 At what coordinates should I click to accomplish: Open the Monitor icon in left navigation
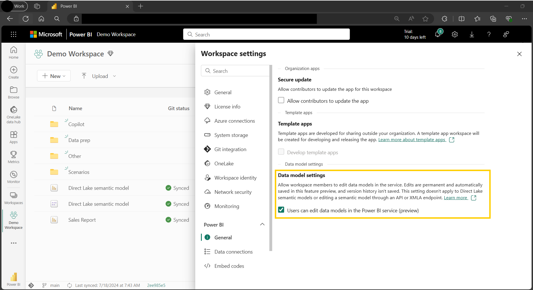tap(13, 177)
